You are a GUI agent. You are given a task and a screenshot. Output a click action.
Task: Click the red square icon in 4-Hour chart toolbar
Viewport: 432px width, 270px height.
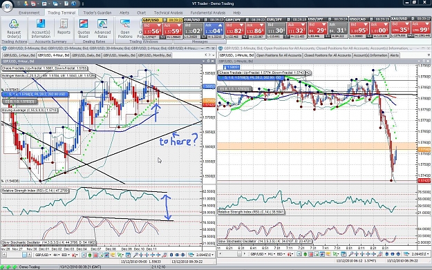[95, 255]
